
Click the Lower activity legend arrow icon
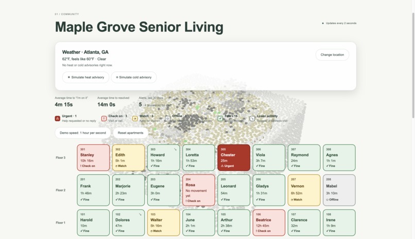[x=252, y=119]
